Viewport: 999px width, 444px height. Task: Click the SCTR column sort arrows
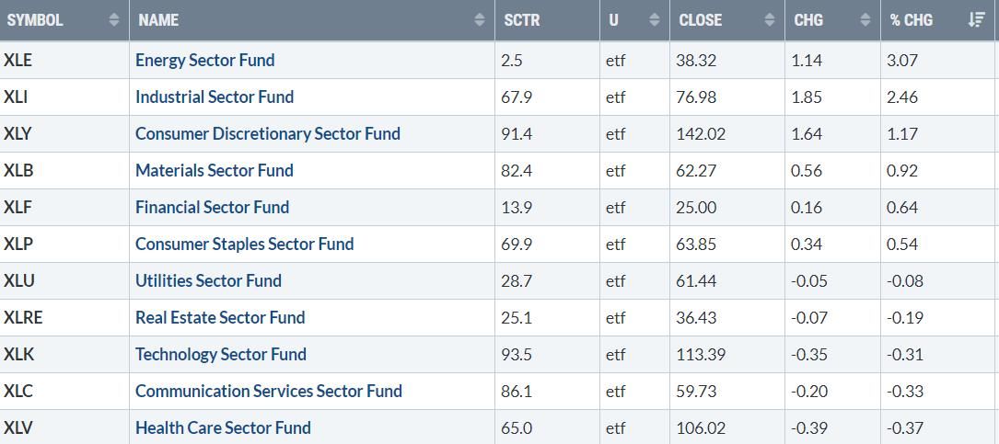point(585,20)
